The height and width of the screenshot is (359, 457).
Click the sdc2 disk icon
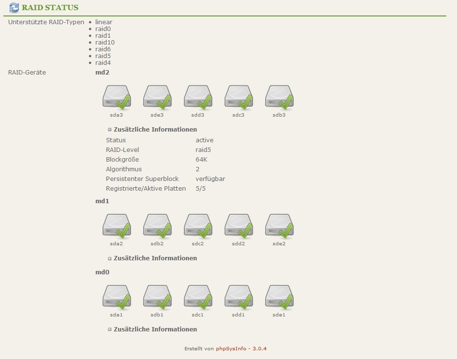coord(198,226)
